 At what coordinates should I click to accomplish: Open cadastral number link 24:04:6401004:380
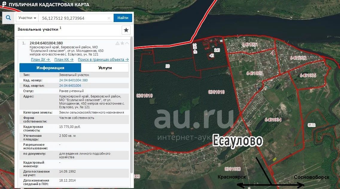73,80
